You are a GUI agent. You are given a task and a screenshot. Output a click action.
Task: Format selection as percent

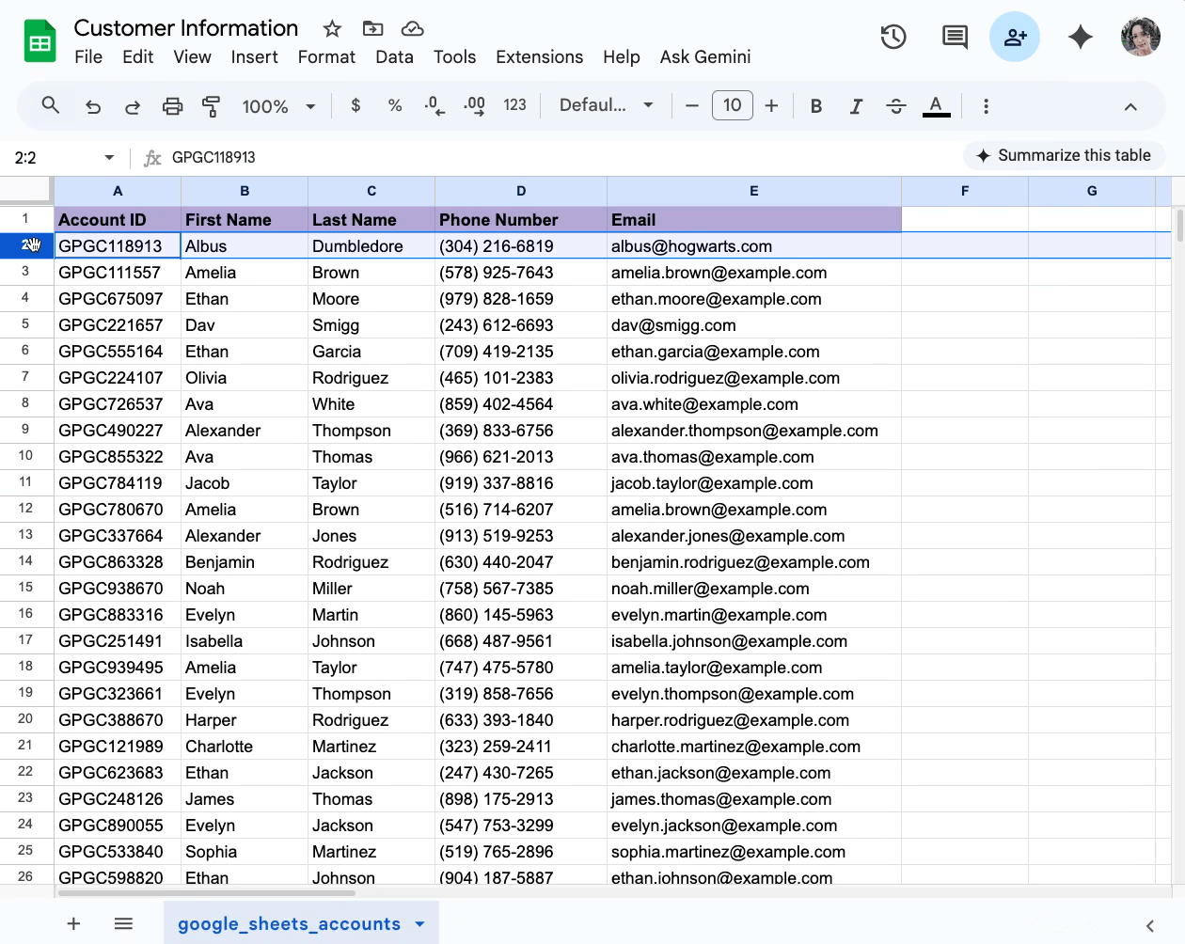395,105
